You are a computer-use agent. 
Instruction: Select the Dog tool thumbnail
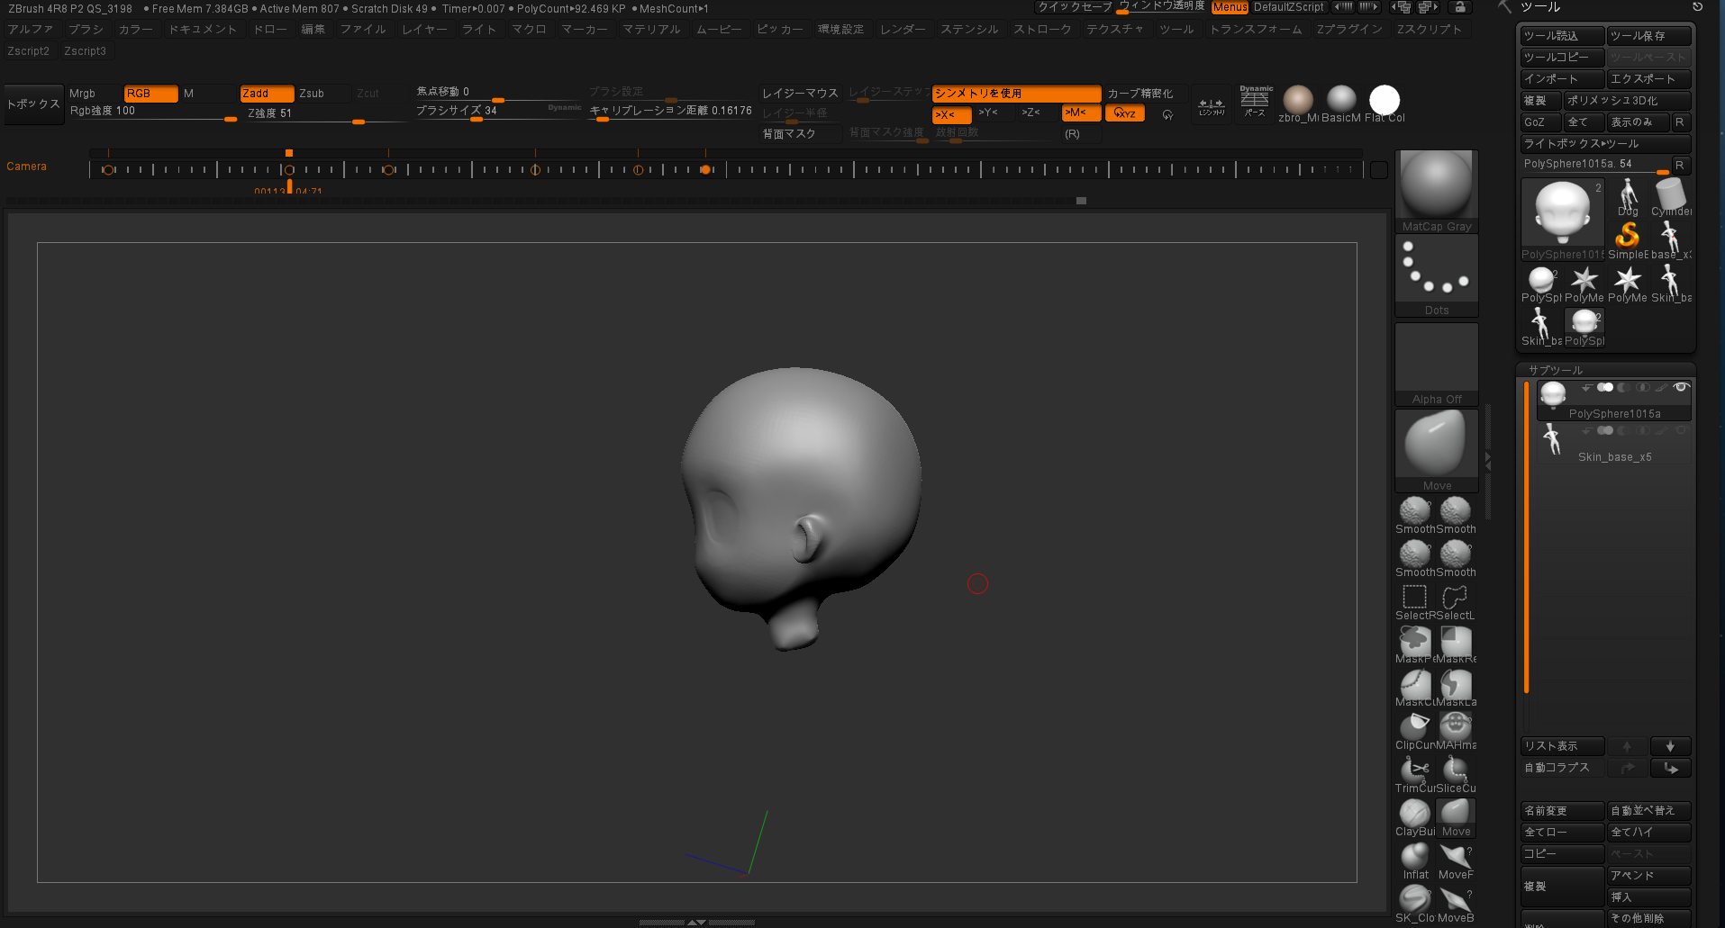point(1628,197)
